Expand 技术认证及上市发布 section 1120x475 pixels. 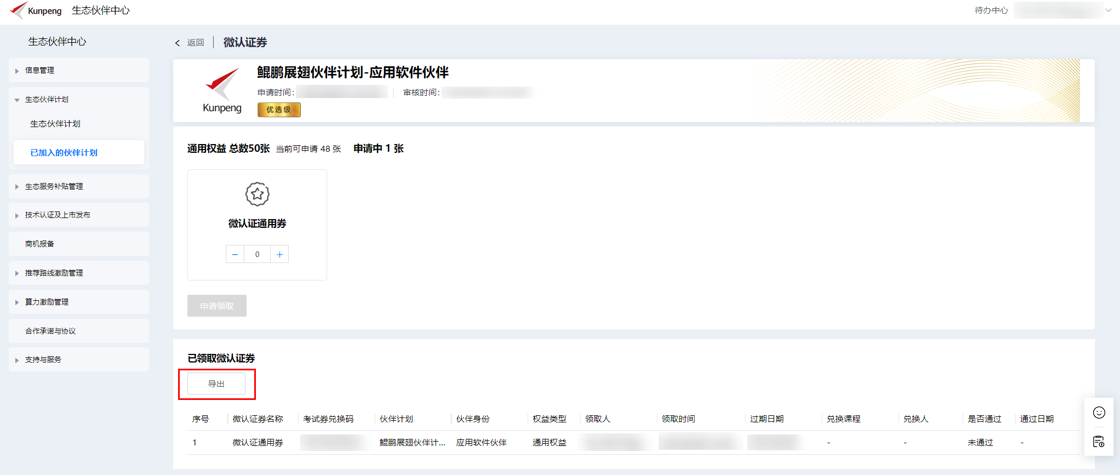click(79, 215)
